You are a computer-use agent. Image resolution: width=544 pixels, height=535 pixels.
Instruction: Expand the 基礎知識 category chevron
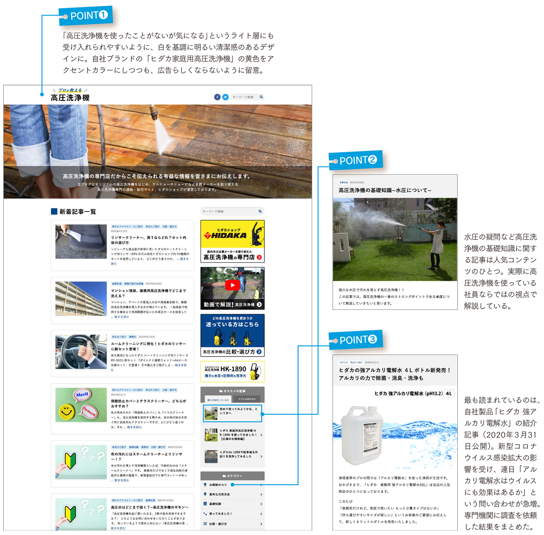(x=261, y=504)
